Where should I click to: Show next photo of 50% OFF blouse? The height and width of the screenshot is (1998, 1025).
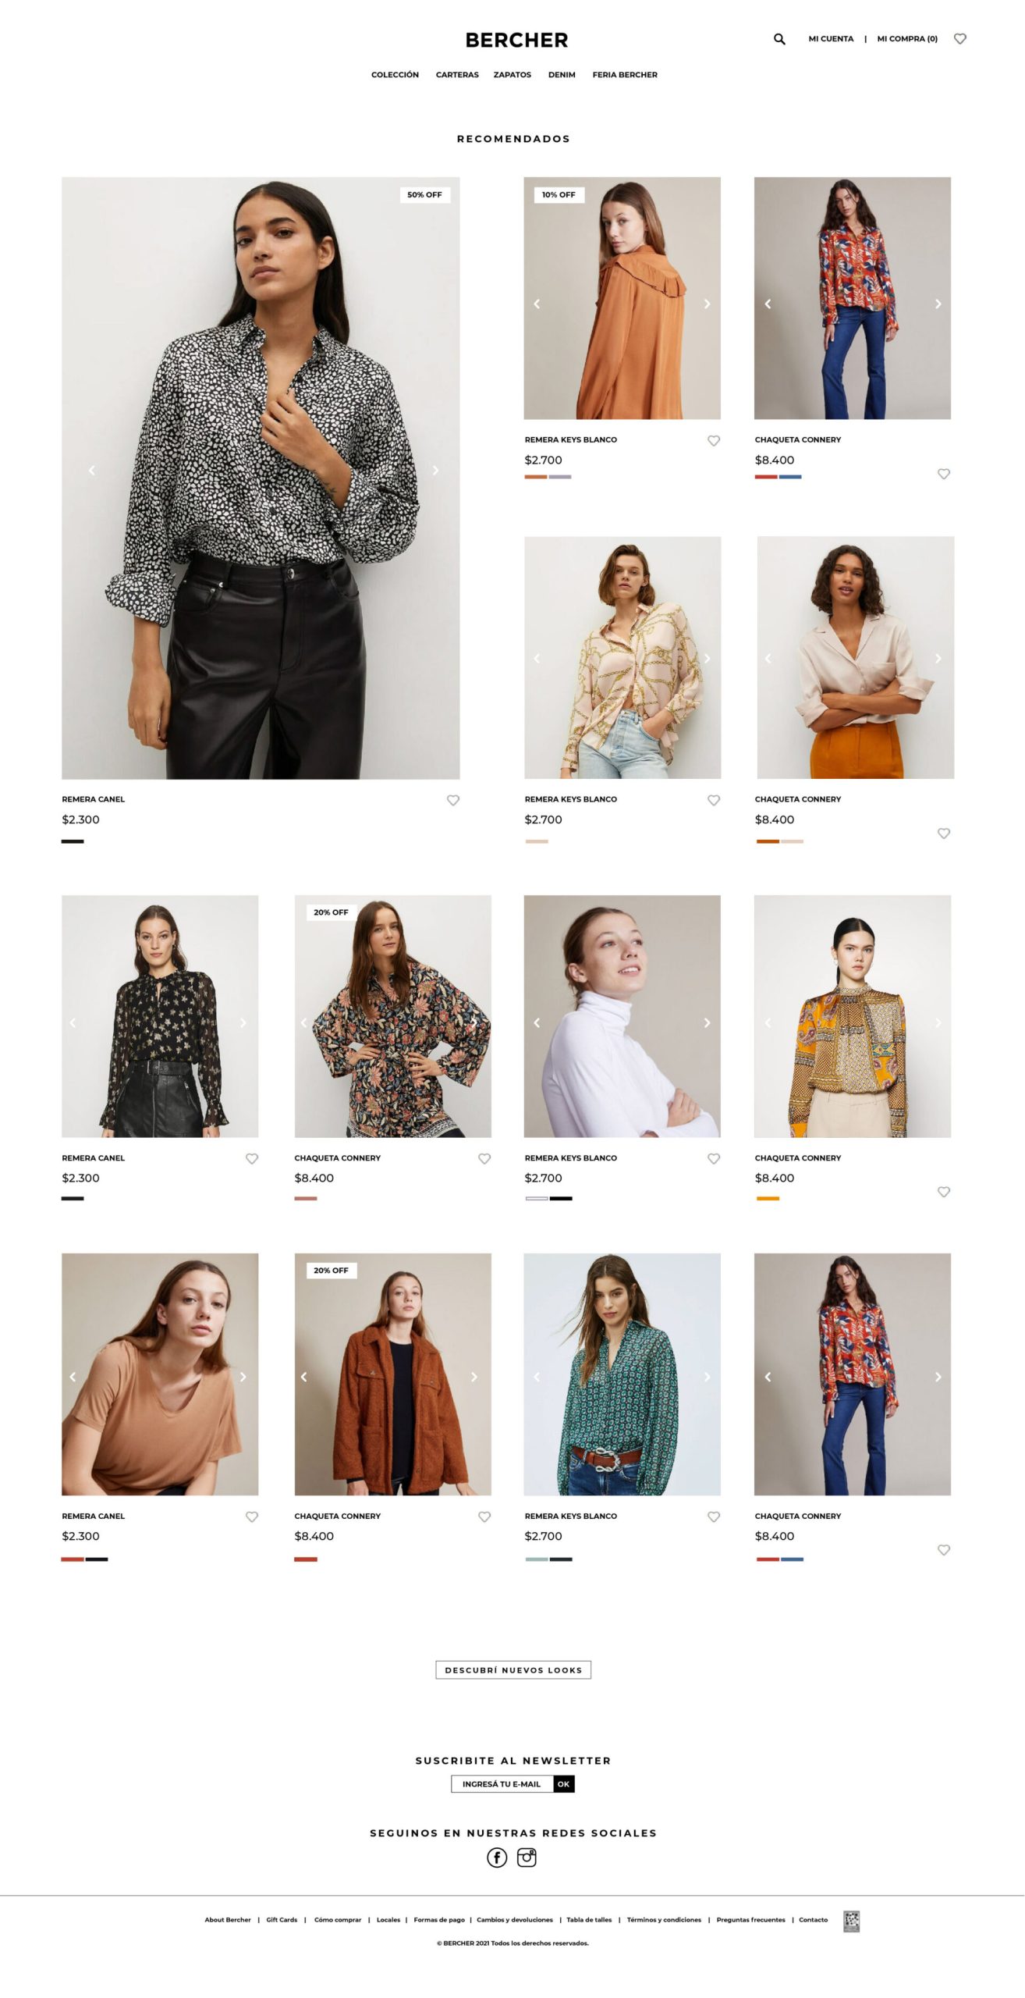point(435,471)
